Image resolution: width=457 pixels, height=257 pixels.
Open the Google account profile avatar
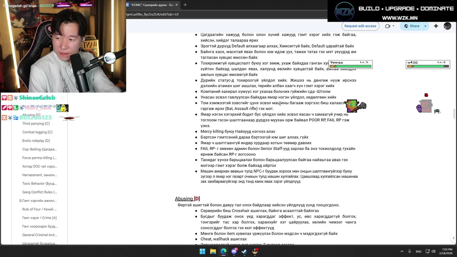(x=447, y=26)
